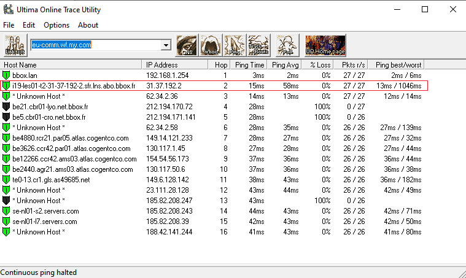Select host be4880.rcr21.par05.atlas.cogentco.com
Viewport: 466px width, 278px height.
tap(71, 138)
